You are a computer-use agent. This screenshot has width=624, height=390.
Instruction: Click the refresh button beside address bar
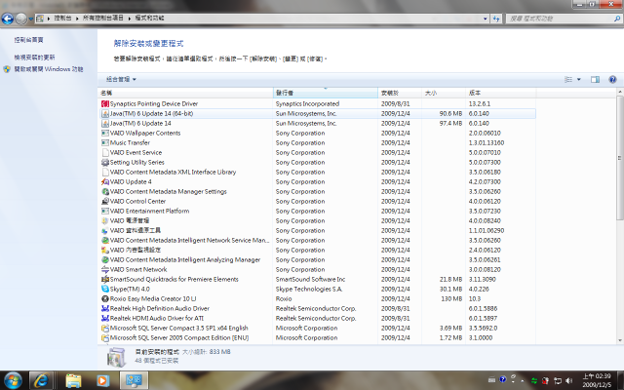(496, 19)
